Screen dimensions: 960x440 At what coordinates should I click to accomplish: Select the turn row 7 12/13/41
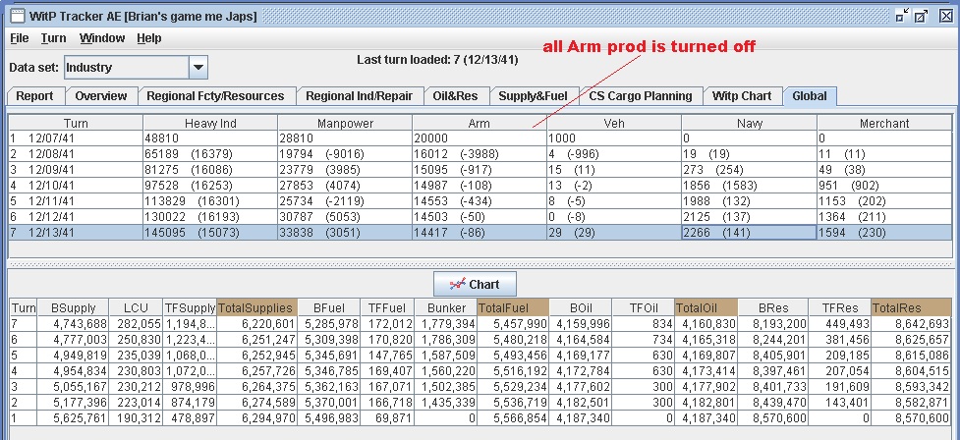point(480,233)
